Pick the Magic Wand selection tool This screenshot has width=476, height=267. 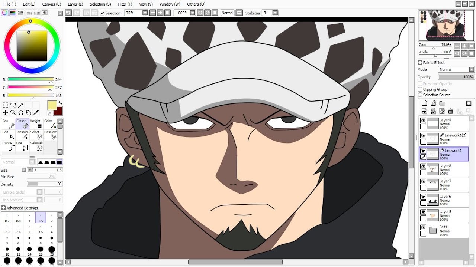[x=21, y=105]
